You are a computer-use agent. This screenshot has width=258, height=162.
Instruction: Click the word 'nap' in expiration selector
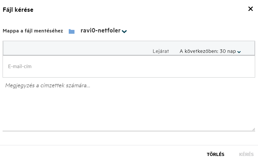click(232, 51)
